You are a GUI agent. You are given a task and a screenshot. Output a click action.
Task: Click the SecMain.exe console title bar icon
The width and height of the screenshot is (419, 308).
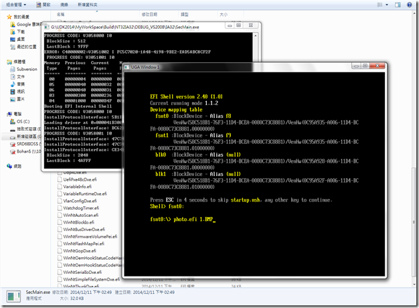click(47, 27)
